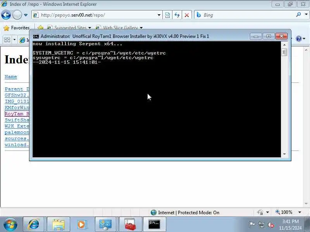310x232 pixels.
Task: Click the Internet Protected Mode status bar zone
Action: (x=185, y=212)
